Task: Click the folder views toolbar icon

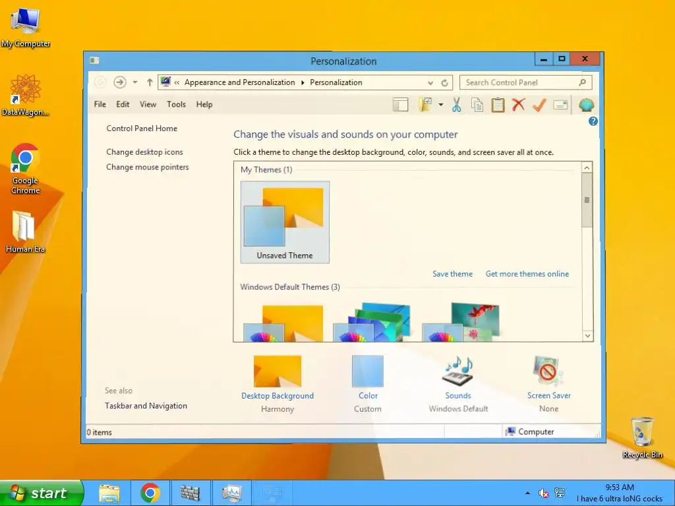Action: click(x=425, y=105)
